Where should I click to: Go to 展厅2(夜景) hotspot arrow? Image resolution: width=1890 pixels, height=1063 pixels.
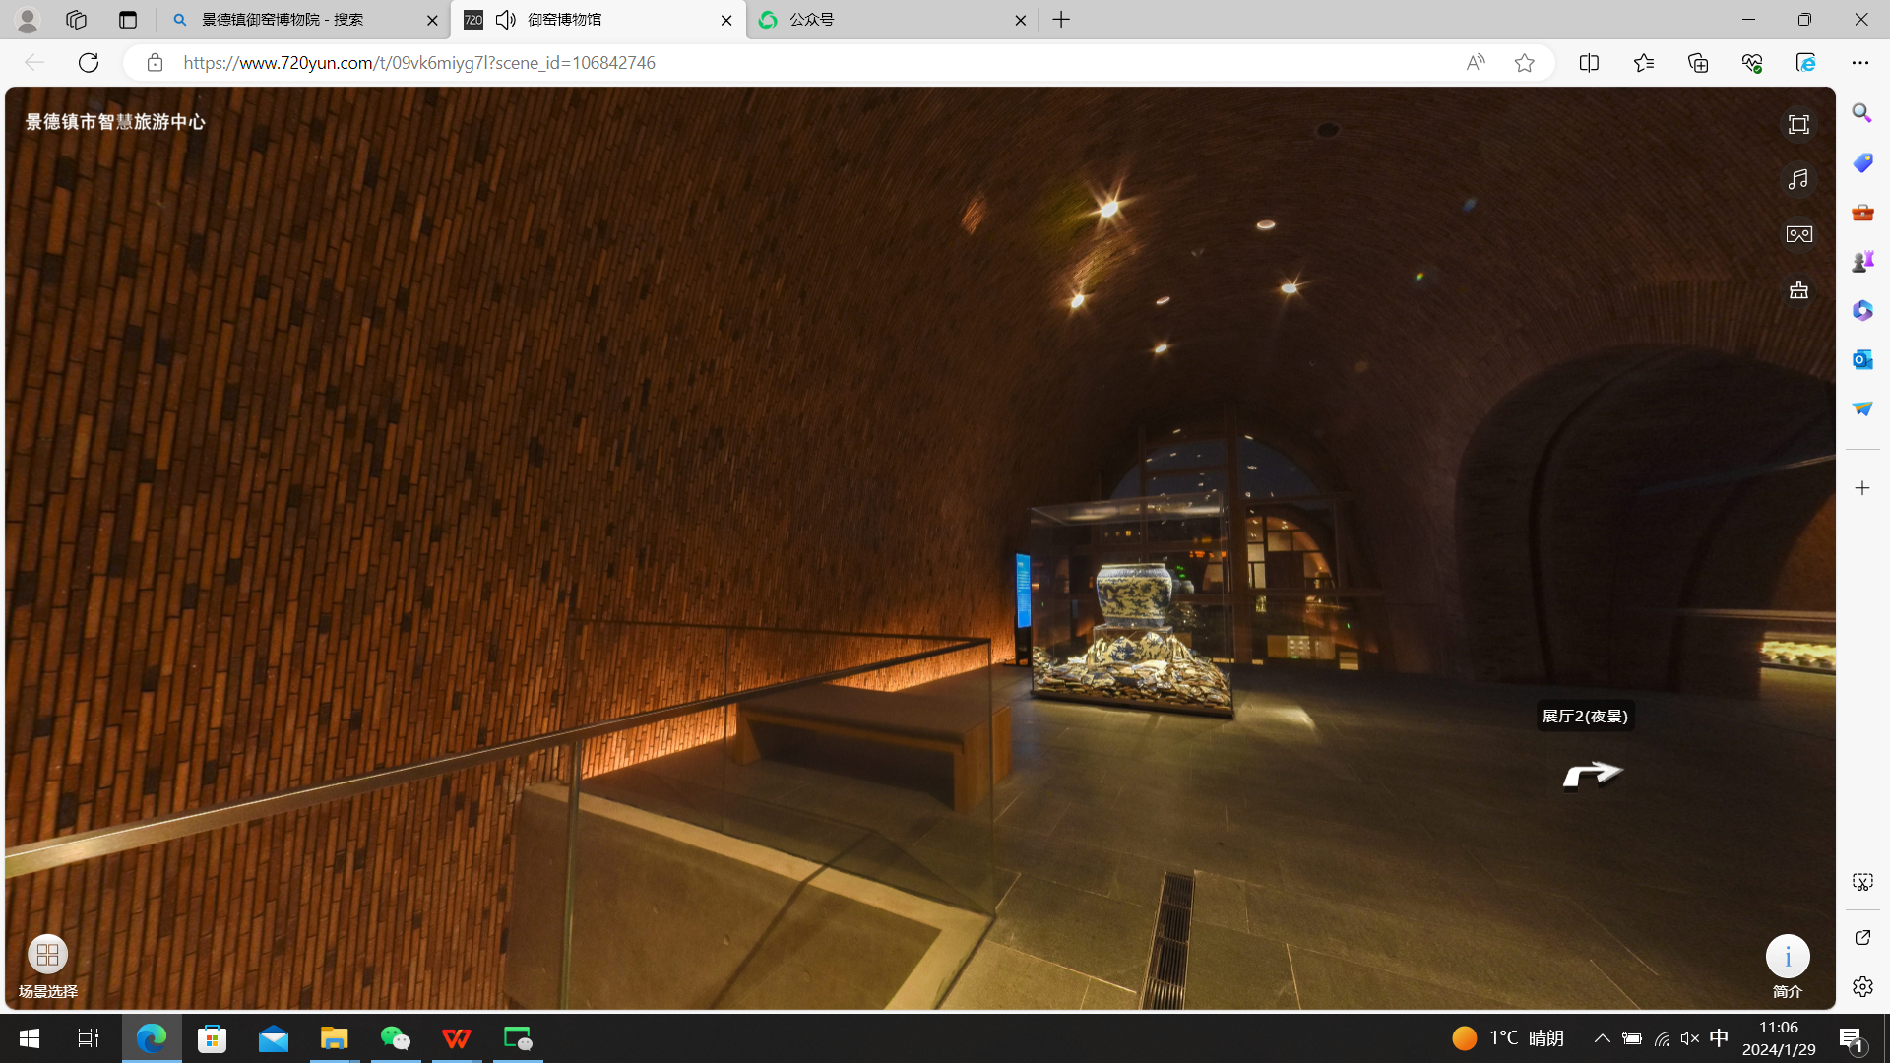(1592, 775)
